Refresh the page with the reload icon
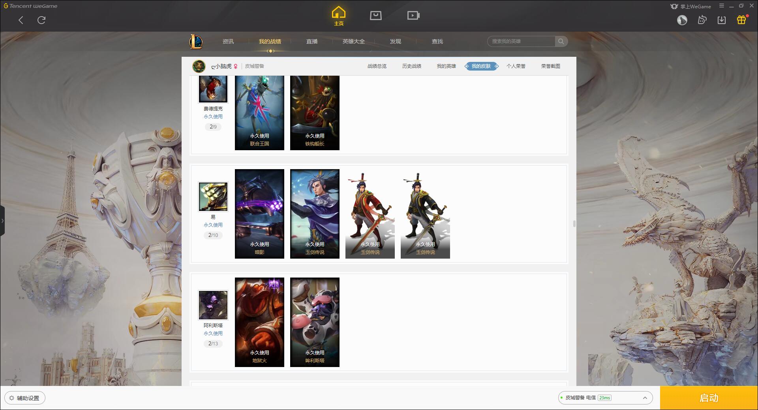This screenshot has height=410, width=758. coord(41,20)
